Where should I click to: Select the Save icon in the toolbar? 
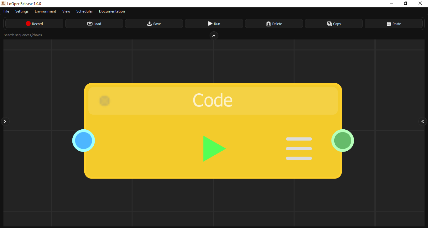click(x=149, y=23)
